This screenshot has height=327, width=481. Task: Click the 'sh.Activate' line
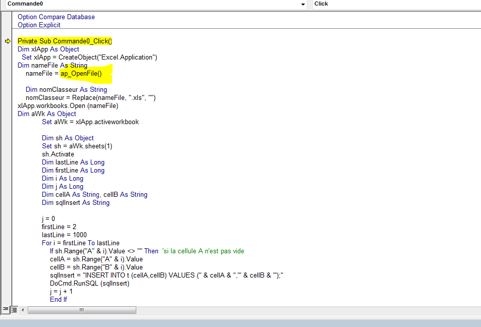click(x=58, y=154)
